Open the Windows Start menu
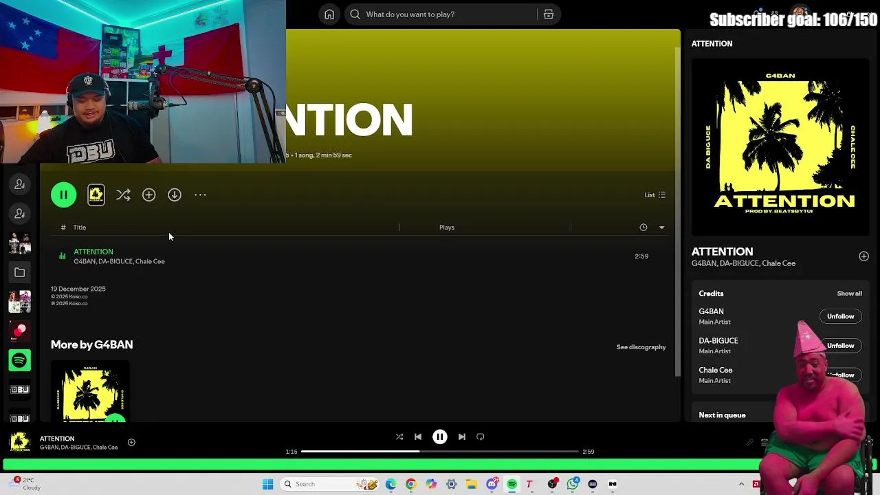The width and height of the screenshot is (880, 495). (x=268, y=485)
